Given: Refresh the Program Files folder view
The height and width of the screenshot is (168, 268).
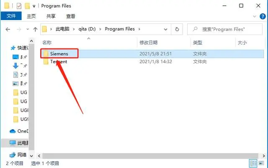Looking at the screenshot, I should pos(177,29).
